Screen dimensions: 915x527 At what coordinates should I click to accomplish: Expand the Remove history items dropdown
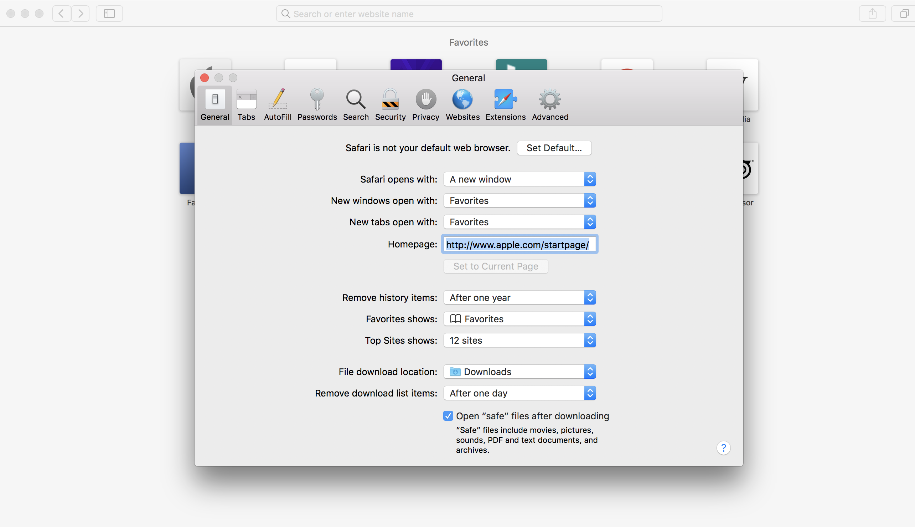[519, 297]
